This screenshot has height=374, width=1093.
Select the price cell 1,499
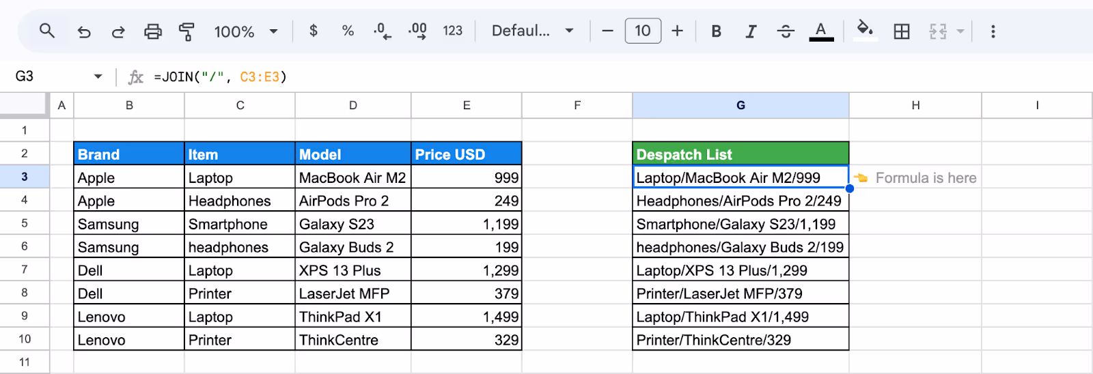467,317
